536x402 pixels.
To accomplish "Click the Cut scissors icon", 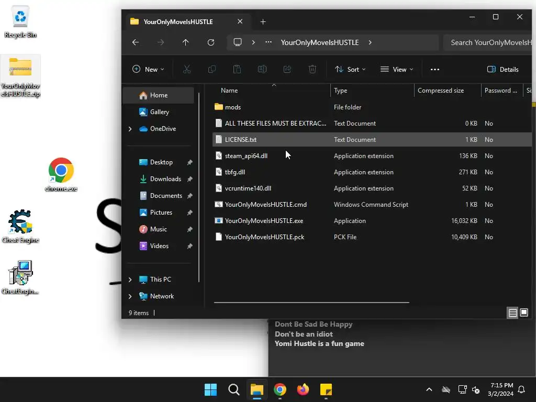I will click(187, 70).
